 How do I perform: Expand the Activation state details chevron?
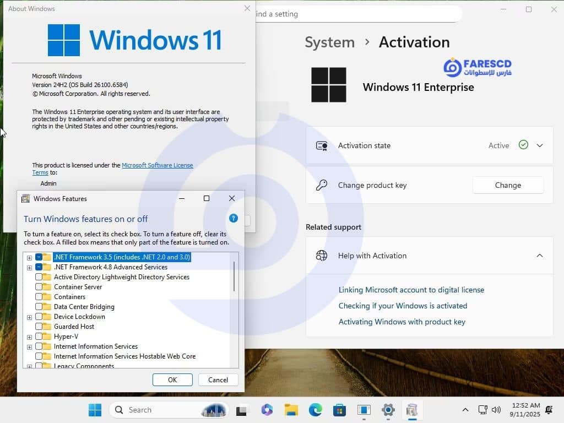[540, 145]
